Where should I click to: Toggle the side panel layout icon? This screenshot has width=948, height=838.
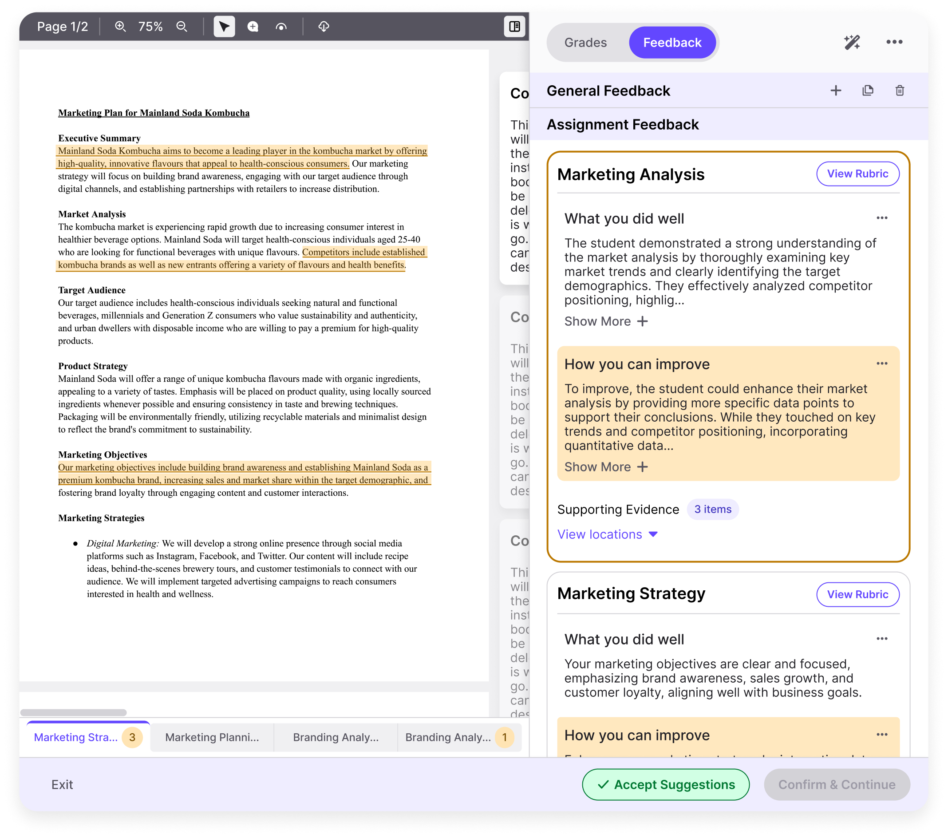click(514, 27)
